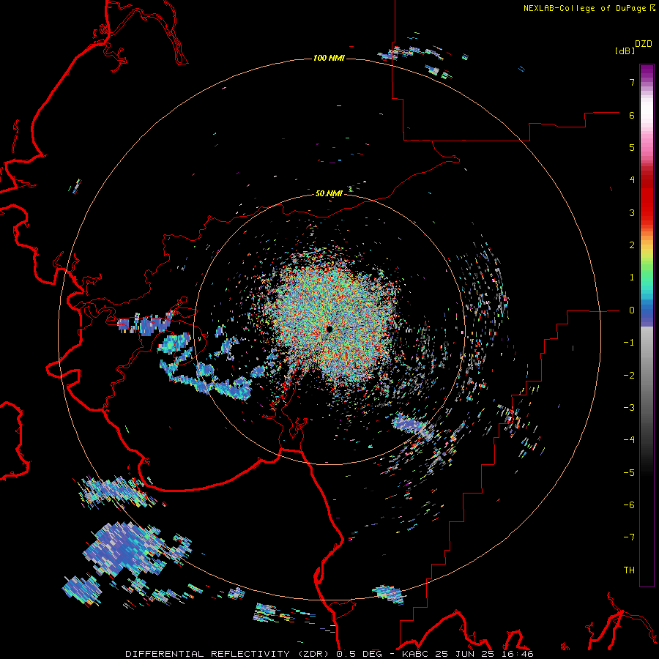Click the -2 value on the color scale
659x659 pixels.
(x=629, y=376)
